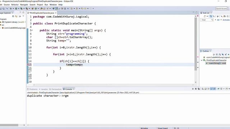Click the Debug bug icon in toolbar

point(11,9)
